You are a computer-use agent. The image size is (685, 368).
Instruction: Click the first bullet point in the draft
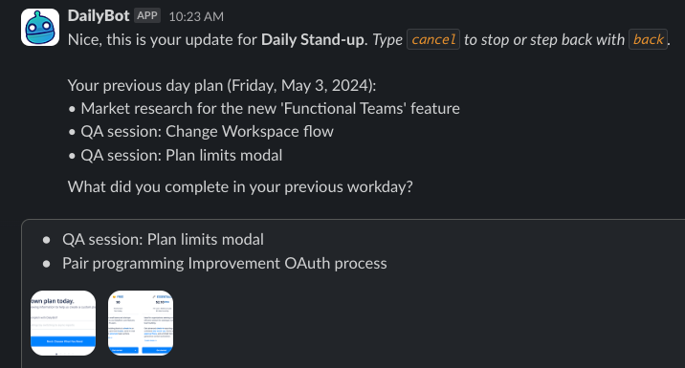[x=47, y=240]
